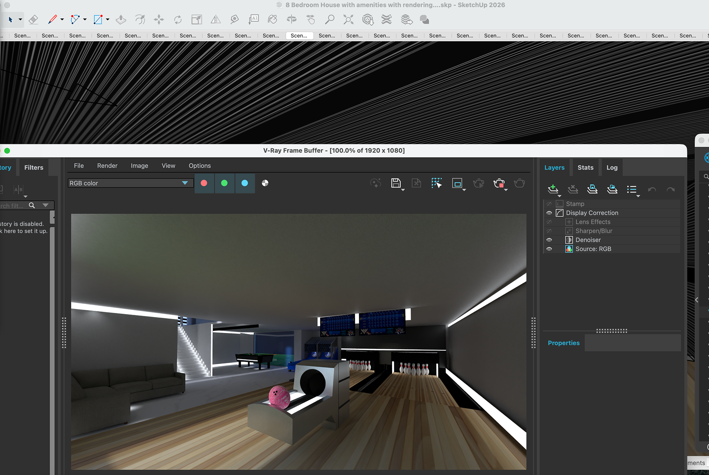Toggle the red channel swatch

click(x=204, y=183)
